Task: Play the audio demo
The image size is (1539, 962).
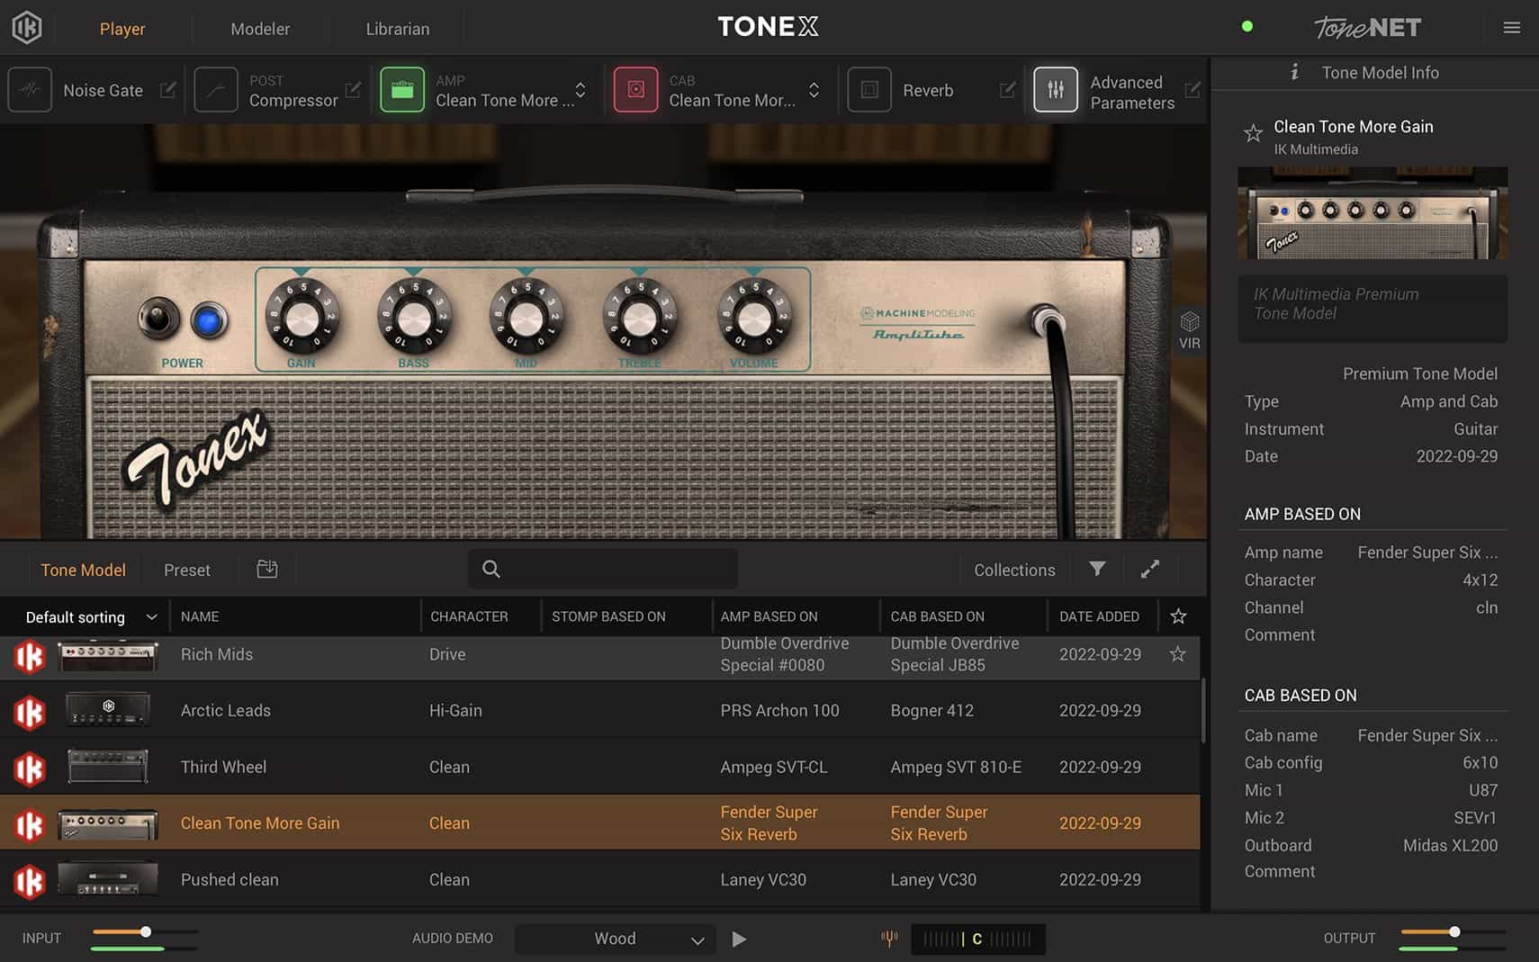Action: tap(739, 939)
